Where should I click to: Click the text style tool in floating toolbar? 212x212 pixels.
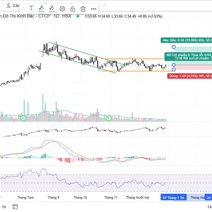pyautogui.click(x=31, y=8)
